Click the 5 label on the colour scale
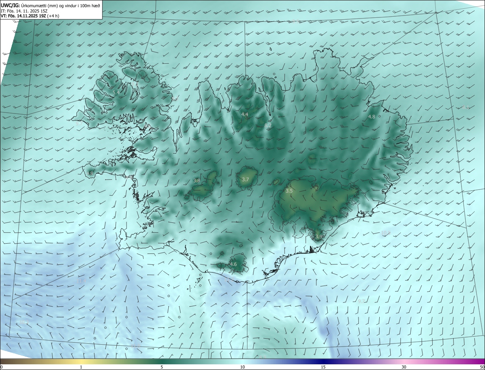Screen dimensions: 485x370 (x=162, y=367)
